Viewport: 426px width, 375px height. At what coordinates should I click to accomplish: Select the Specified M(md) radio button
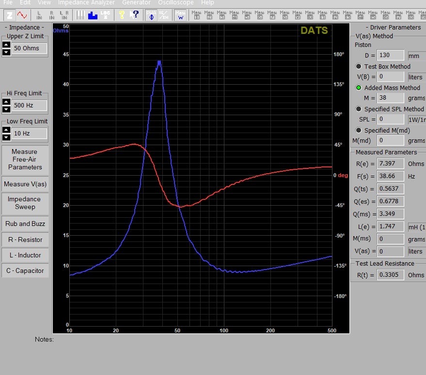[359, 130]
